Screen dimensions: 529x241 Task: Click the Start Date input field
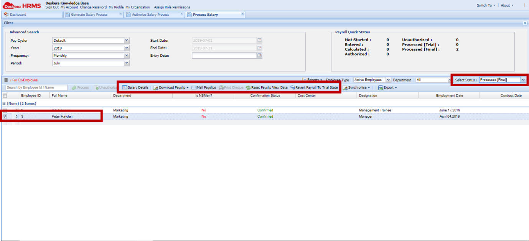tap(224, 40)
